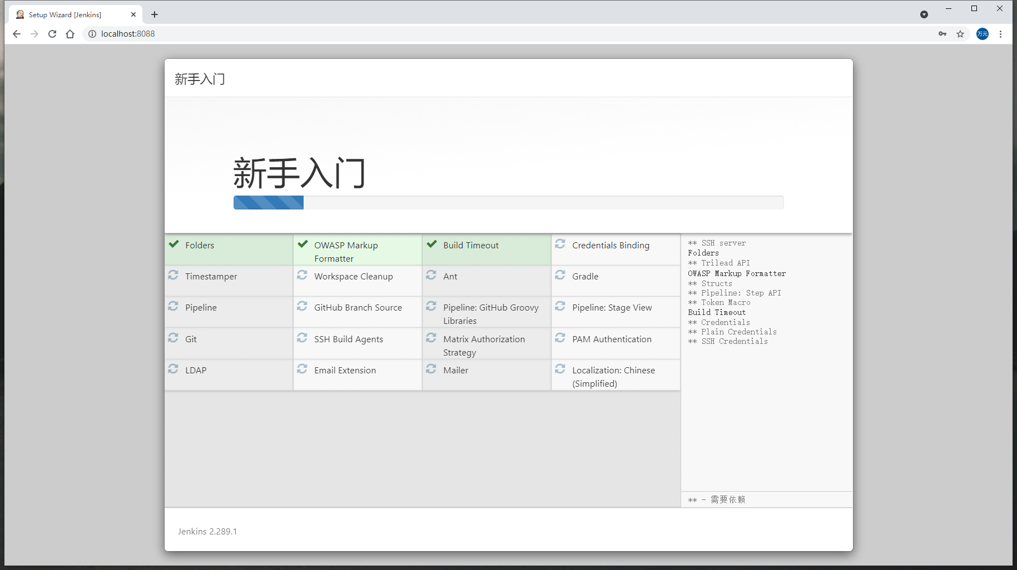Image resolution: width=1017 pixels, height=570 pixels.
Task: Click the Pipeline: Stage View label
Action: (612, 307)
